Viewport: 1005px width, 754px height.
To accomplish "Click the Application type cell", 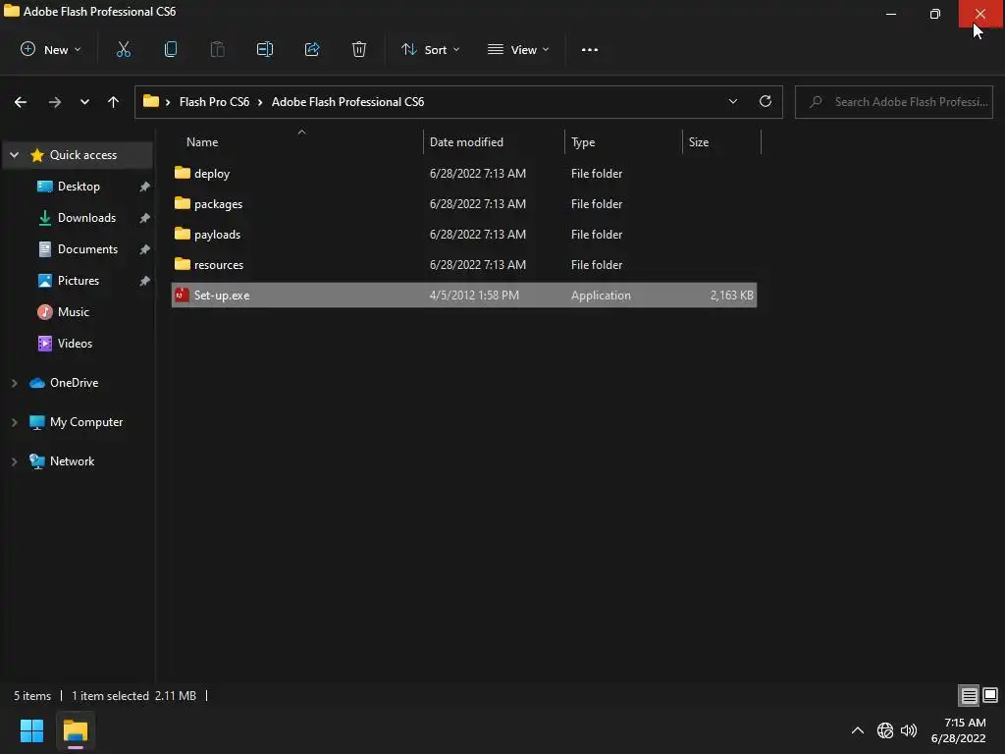I will coord(601,296).
